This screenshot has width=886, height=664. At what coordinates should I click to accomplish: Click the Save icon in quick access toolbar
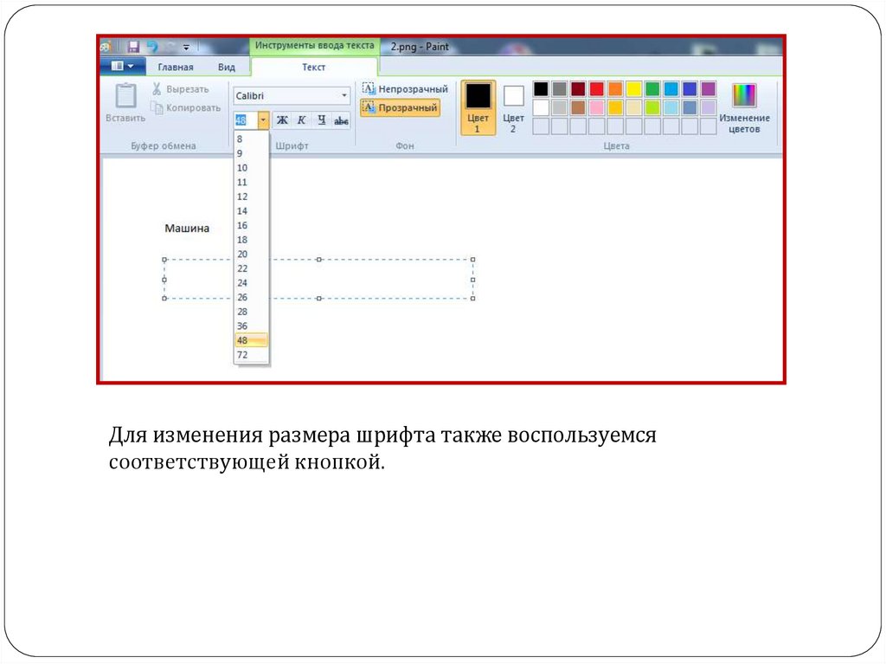(x=133, y=47)
